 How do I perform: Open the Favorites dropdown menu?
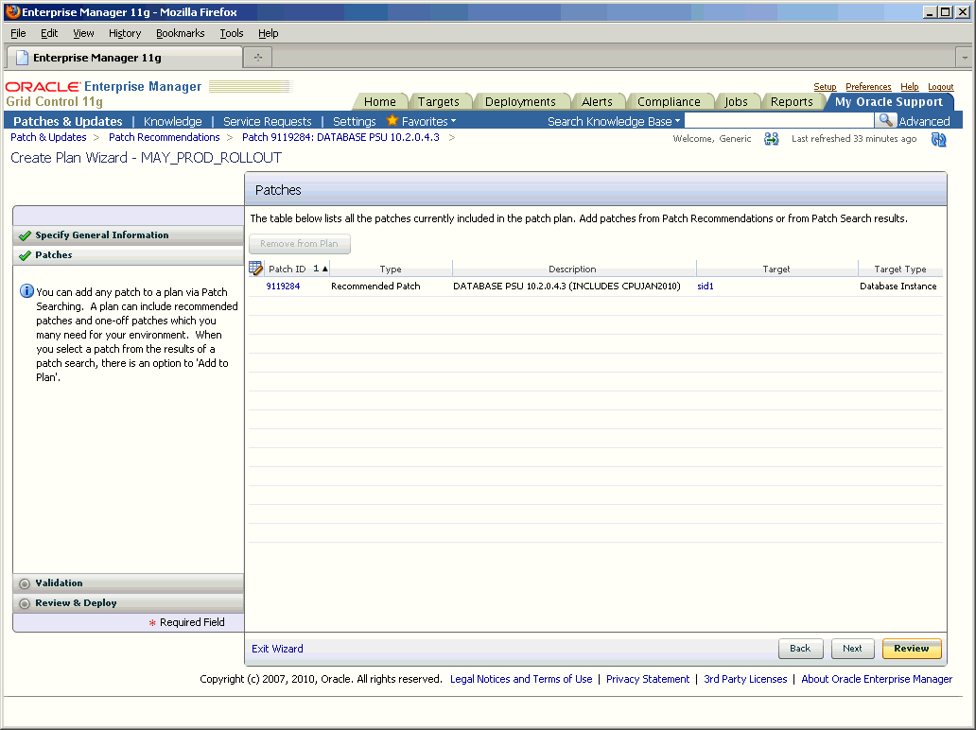(428, 121)
